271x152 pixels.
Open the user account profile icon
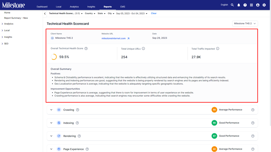[258, 5]
